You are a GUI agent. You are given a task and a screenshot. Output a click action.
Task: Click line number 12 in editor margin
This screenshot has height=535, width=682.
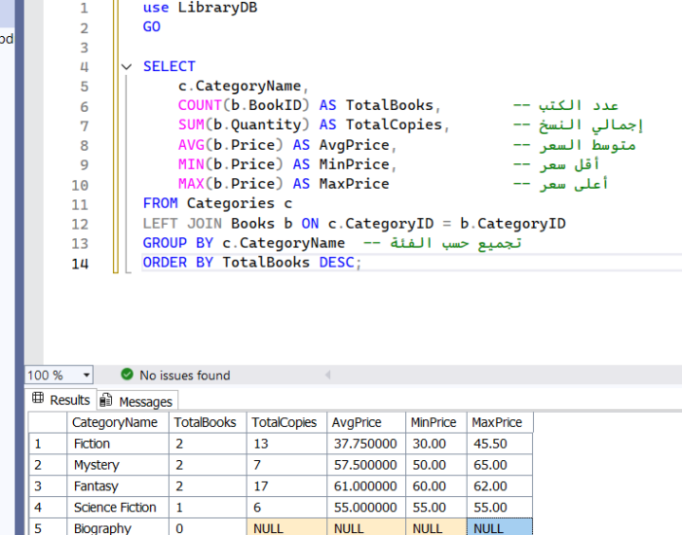click(79, 224)
